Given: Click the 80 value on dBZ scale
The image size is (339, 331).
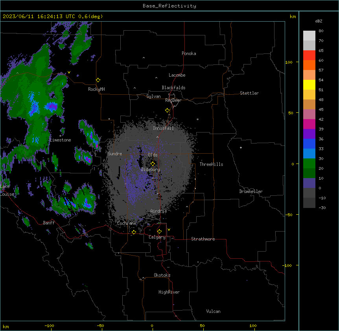Looking at the screenshot, I should pyautogui.click(x=321, y=31).
